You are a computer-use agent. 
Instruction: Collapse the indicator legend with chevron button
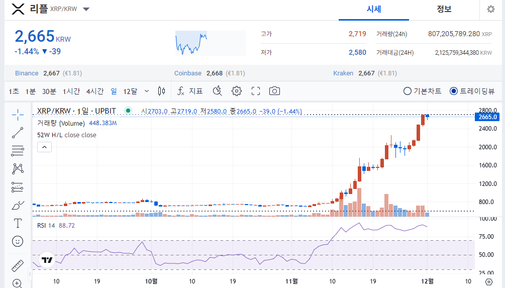[44, 147]
